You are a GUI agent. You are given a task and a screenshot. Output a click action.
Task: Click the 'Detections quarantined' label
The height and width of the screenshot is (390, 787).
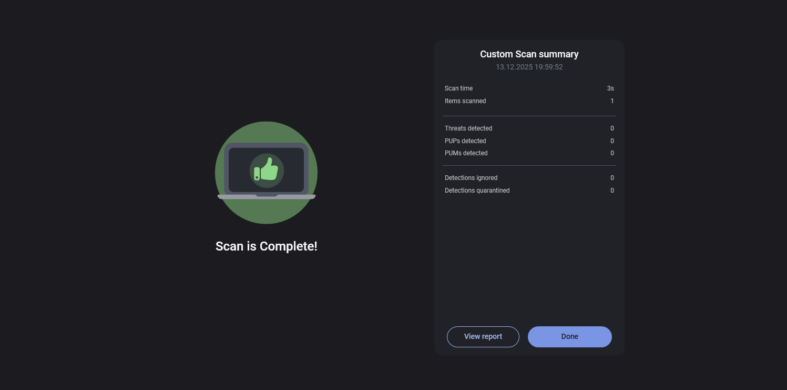477,191
